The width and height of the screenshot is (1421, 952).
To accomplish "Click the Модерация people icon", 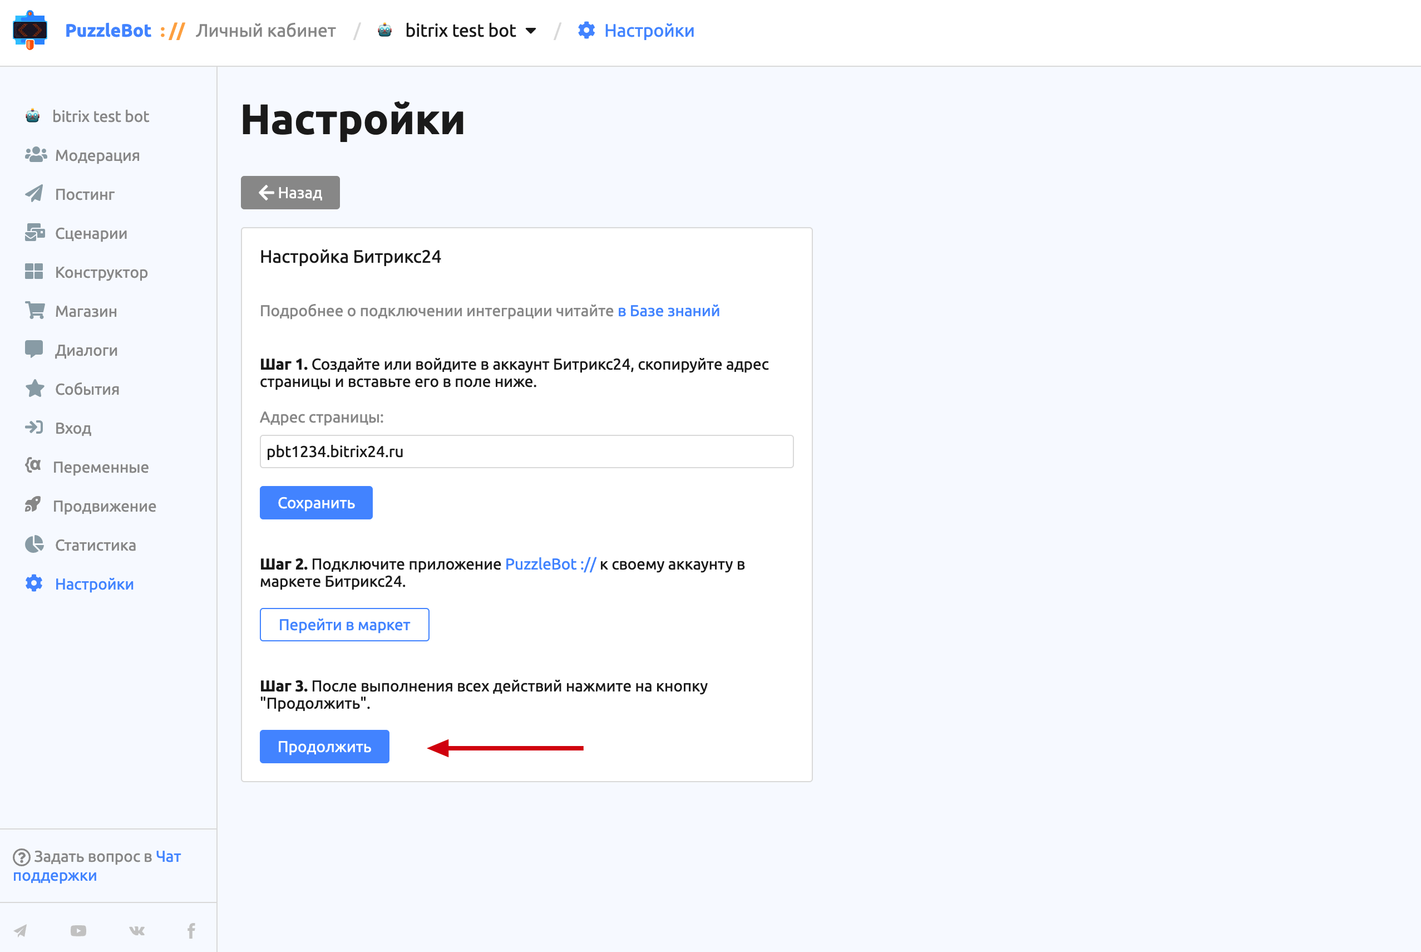I will 36,155.
